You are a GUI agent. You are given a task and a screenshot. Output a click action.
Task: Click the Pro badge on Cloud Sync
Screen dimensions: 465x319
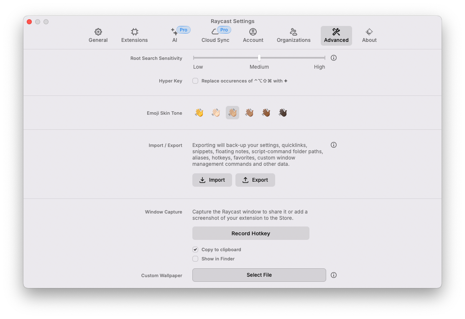coord(224,30)
